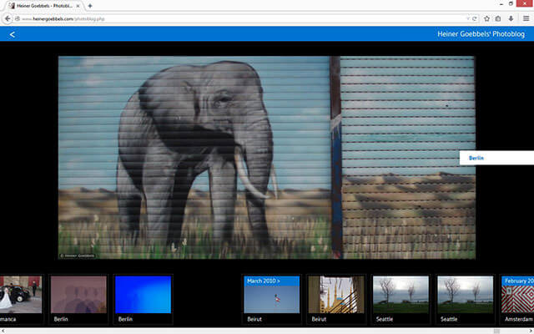Open the Beirut mosque minarets thumbnail

coord(336,295)
